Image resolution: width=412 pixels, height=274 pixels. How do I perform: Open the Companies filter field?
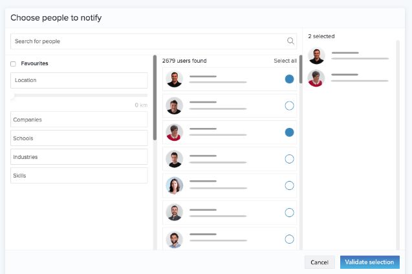coord(79,120)
